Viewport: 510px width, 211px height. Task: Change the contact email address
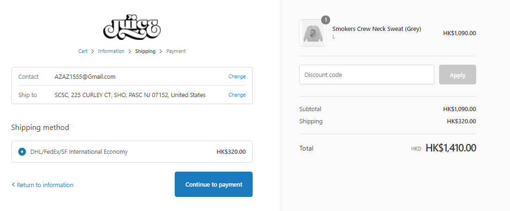pos(237,76)
